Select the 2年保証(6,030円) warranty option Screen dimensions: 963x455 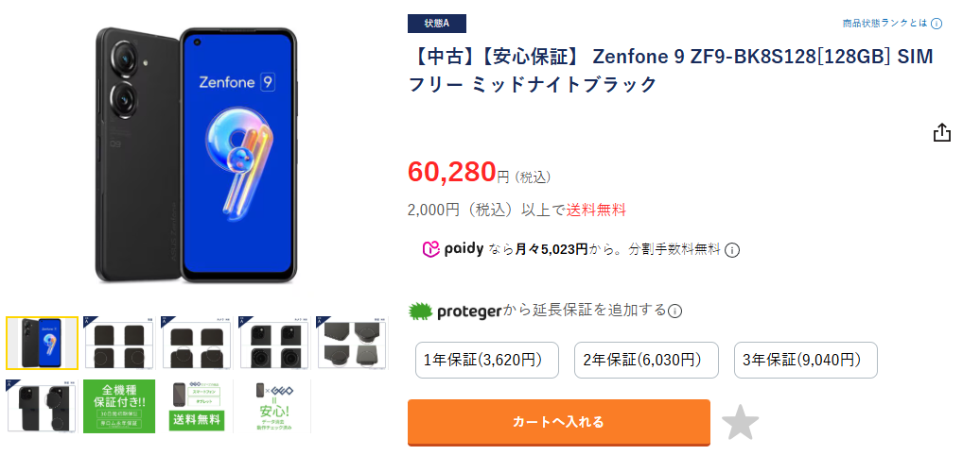pos(646,360)
